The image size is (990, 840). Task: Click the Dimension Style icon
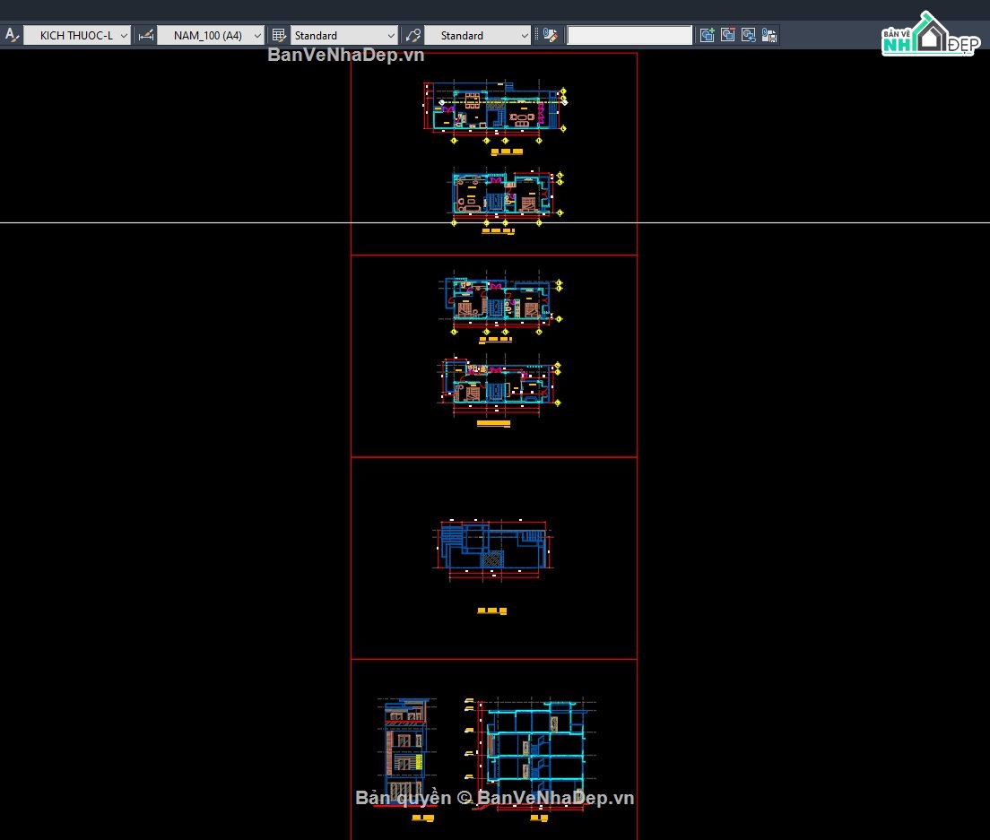point(146,35)
